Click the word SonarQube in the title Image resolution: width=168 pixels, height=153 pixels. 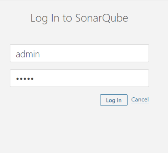[x=102, y=18]
